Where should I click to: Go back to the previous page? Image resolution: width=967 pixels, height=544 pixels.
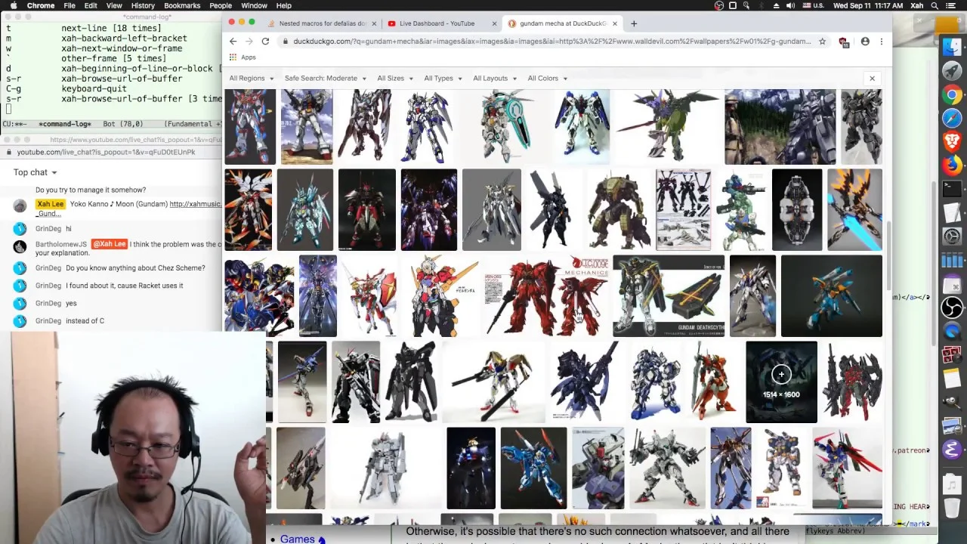click(233, 42)
